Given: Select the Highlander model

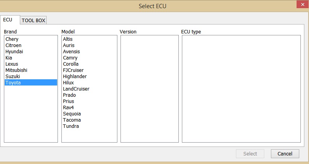Looking at the screenshot, I should [x=75, y=77].
